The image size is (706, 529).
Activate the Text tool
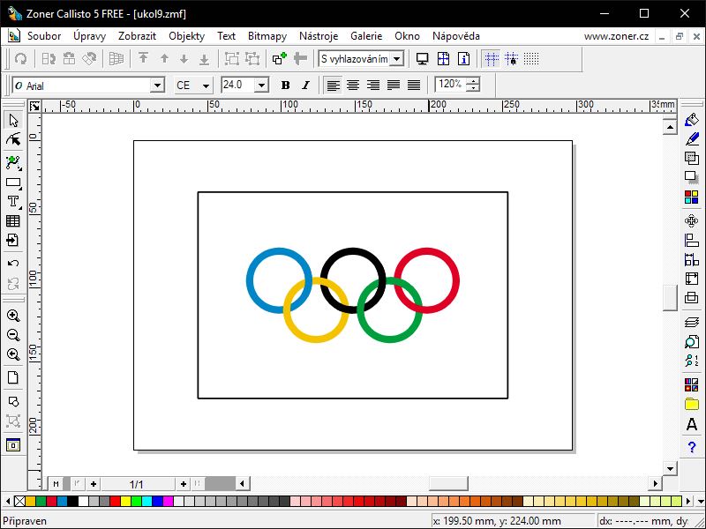click(13, 202)
